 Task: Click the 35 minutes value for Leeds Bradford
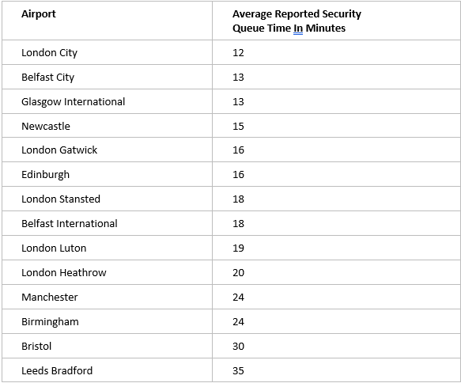[238, 370]
